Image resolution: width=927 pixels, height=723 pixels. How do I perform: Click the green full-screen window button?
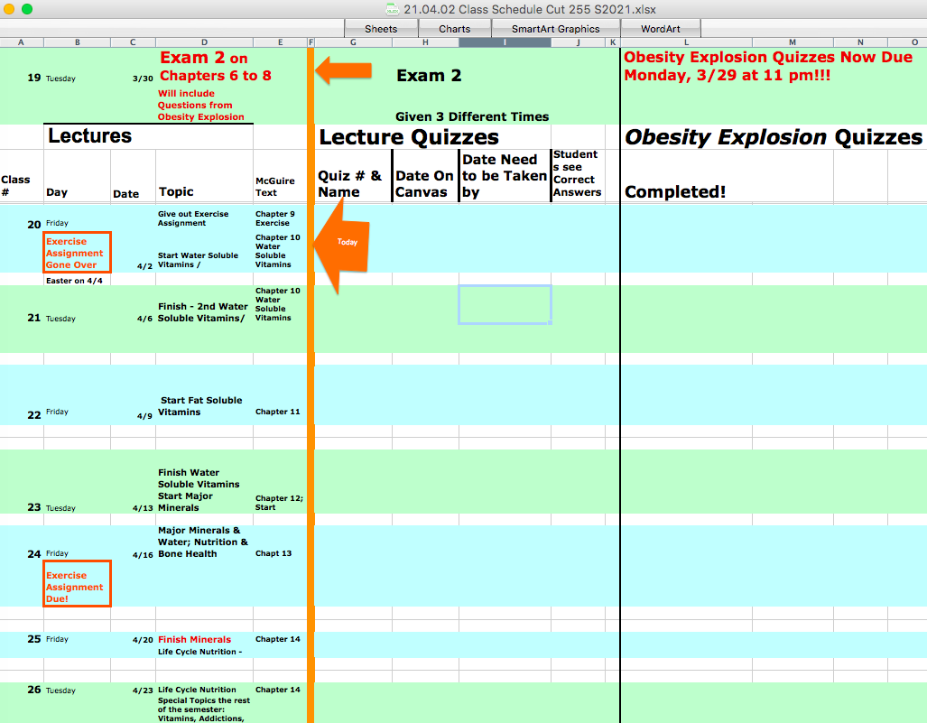click(x=27, y=9)
